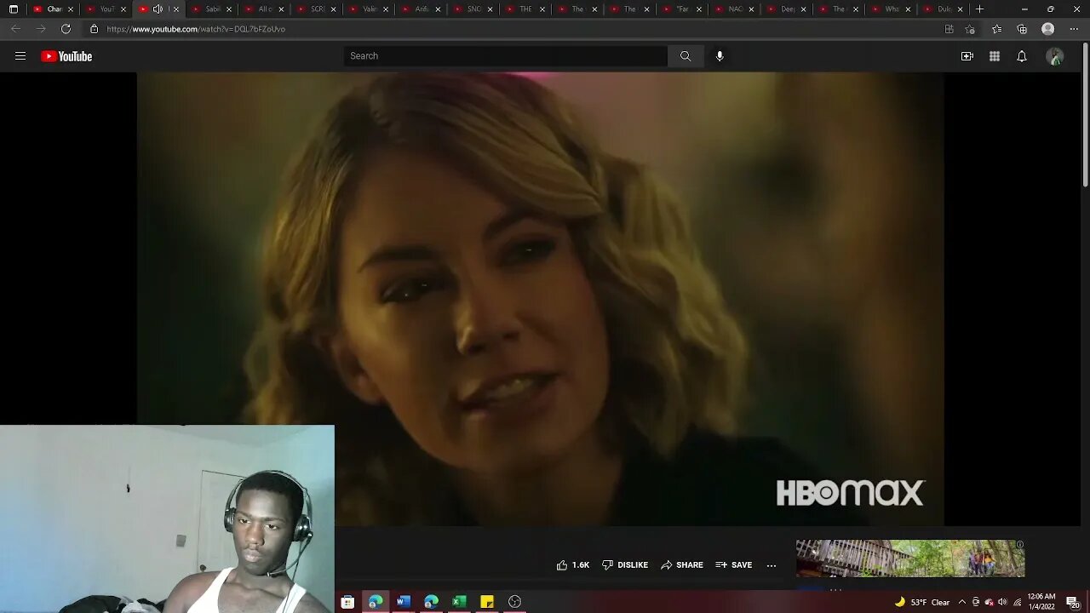1090x613 pixels.
Task: Open the browser Favorites list icon
Action: tap(997, 29)
